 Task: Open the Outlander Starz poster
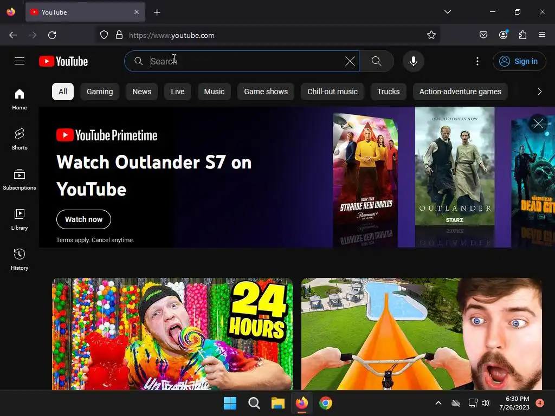point(455,166)
